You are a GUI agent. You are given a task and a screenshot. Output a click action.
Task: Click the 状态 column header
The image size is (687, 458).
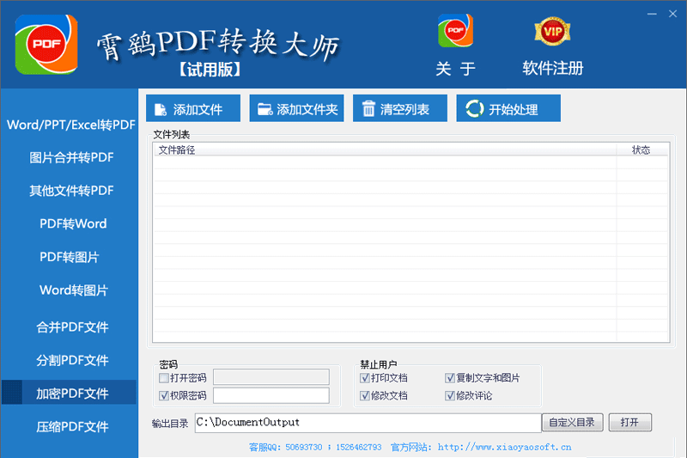pos(641,150)
